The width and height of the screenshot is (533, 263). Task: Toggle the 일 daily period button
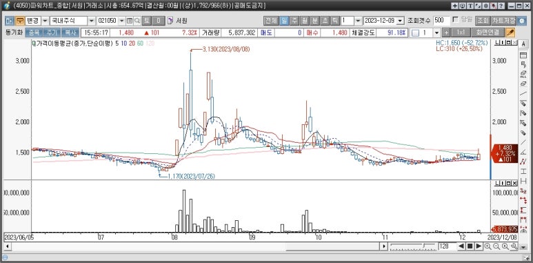(285, 21)
